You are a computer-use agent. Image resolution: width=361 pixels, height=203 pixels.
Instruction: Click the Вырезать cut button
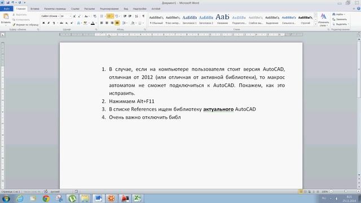pyautogui.click(x=20, y=15)
